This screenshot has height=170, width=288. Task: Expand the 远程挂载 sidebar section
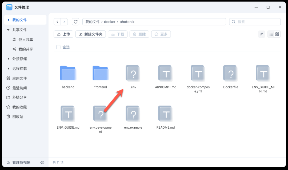pos(9,69)
